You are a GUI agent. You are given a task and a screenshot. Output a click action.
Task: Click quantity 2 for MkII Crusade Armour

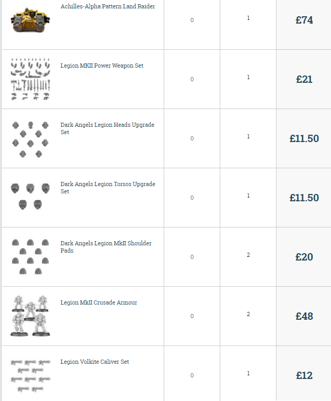[x=248, y=315]
